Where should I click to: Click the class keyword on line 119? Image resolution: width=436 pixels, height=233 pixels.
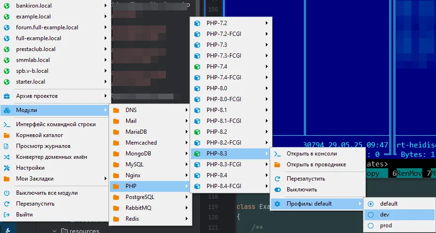[x=246, y=207]
